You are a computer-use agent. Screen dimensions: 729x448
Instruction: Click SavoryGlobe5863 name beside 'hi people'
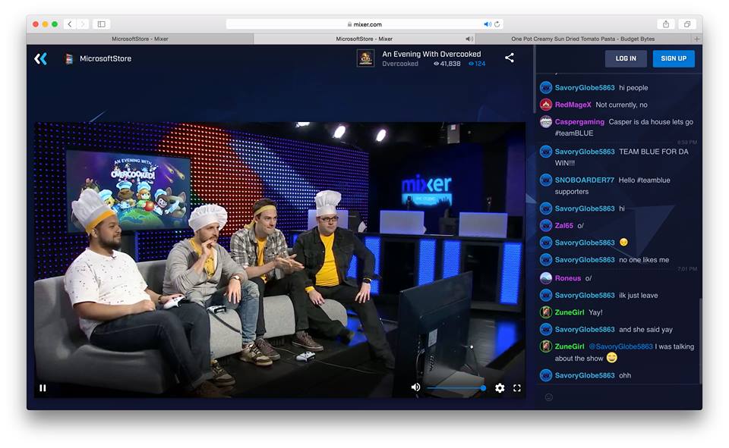pyautogui.click(x=585, y=88)
